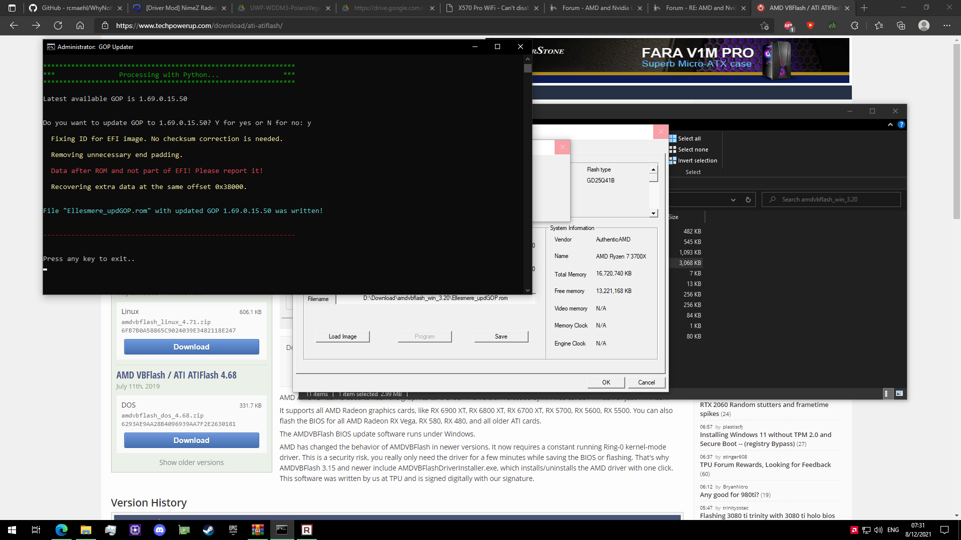Viewport: 961px width, 540px height.
Task: Switch to the drive.google.com tab
Action: tap(388, 8)
